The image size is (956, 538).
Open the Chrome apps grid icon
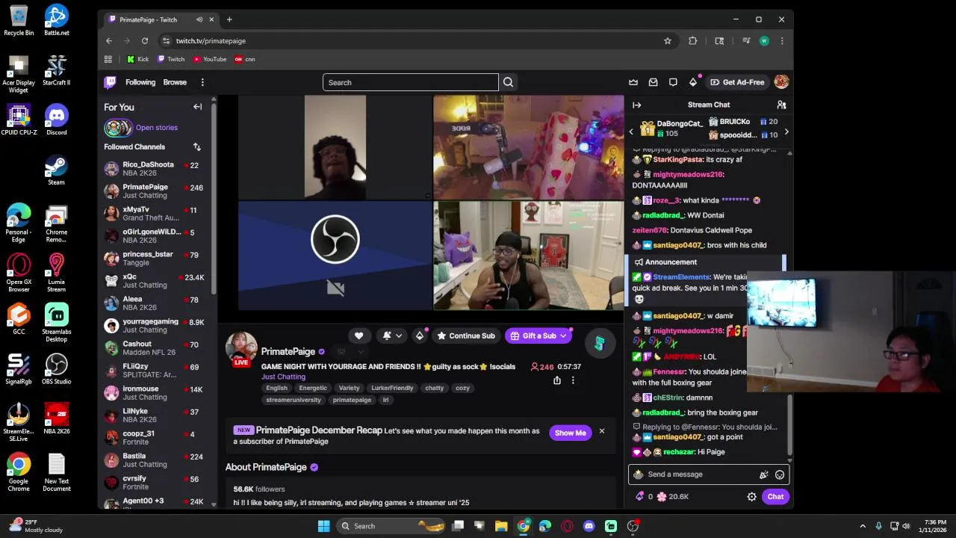[x=108, y=59]
